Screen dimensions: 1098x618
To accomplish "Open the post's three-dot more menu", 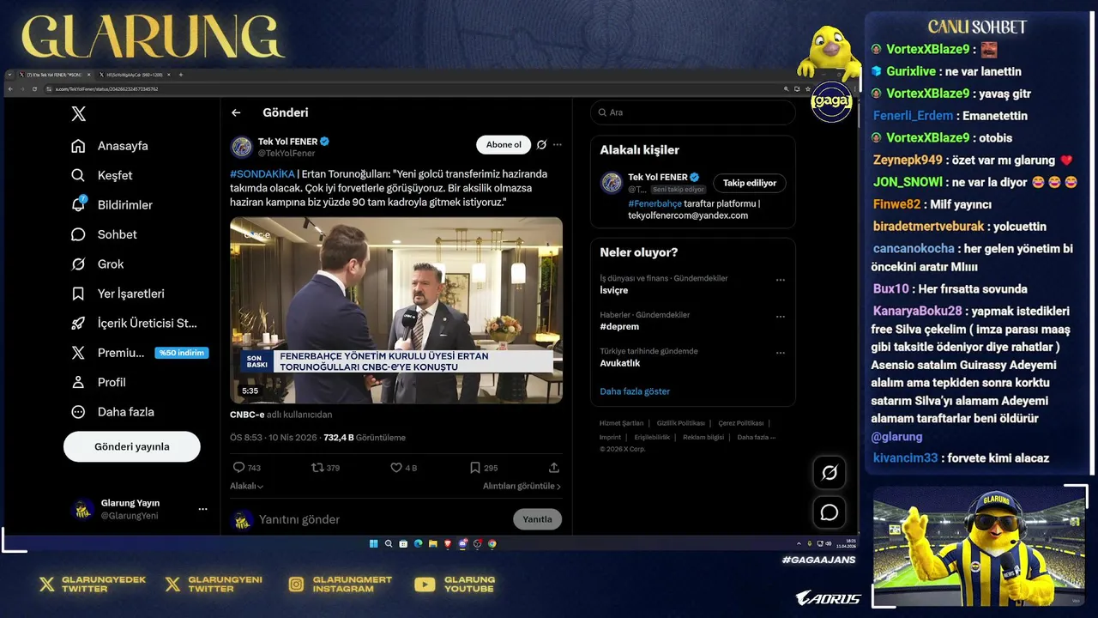I will click(558, 145).
